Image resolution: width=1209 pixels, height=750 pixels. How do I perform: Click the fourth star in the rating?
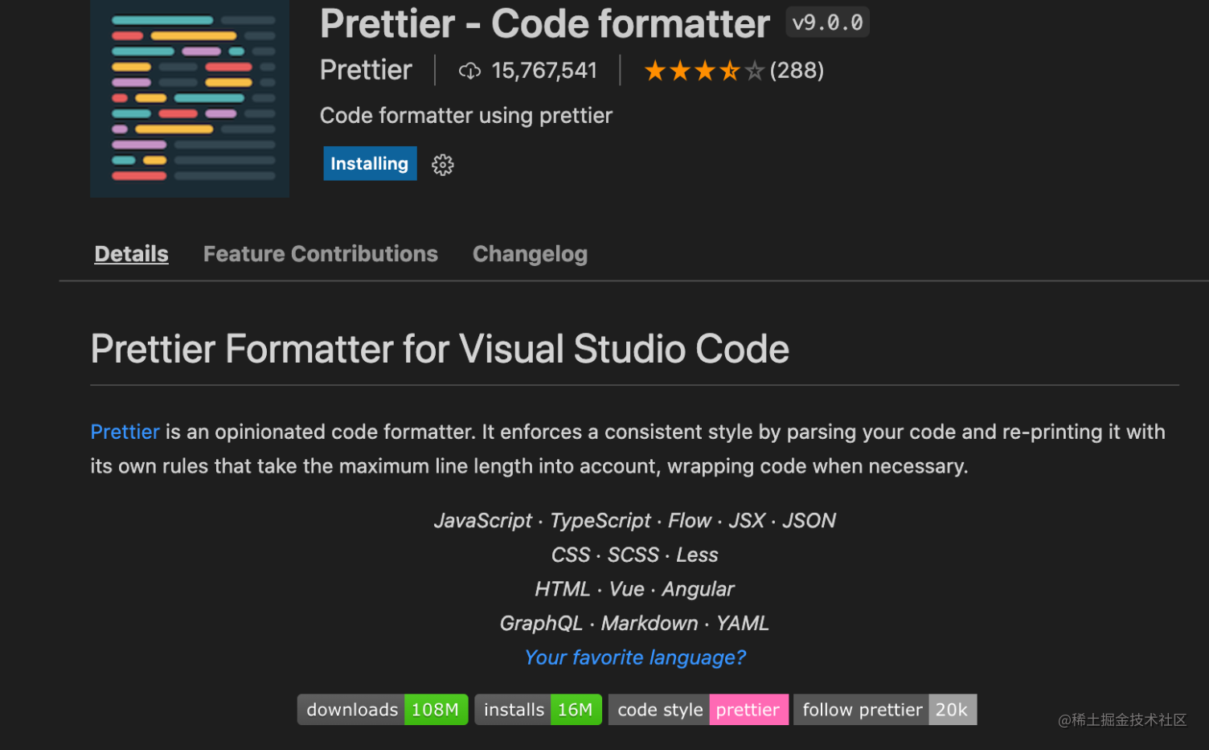coord(731,70)
